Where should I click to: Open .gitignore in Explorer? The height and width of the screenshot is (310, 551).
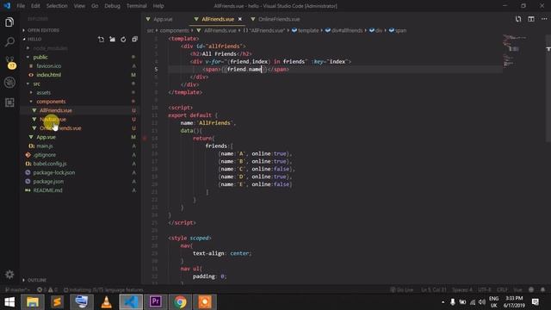(45, 155)
